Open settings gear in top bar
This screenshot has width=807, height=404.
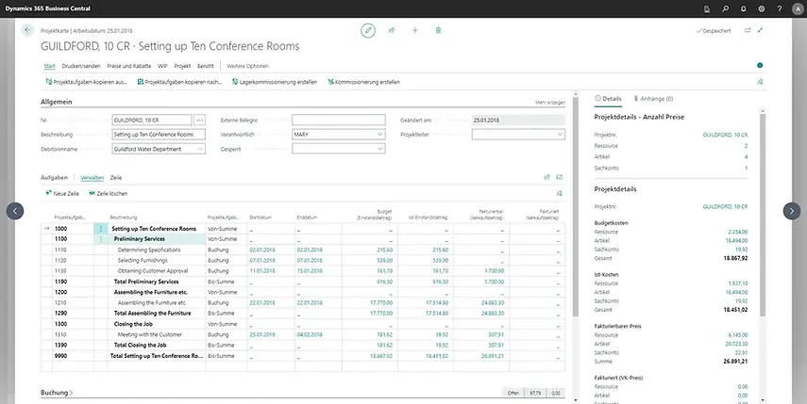(x=761, y=8)
